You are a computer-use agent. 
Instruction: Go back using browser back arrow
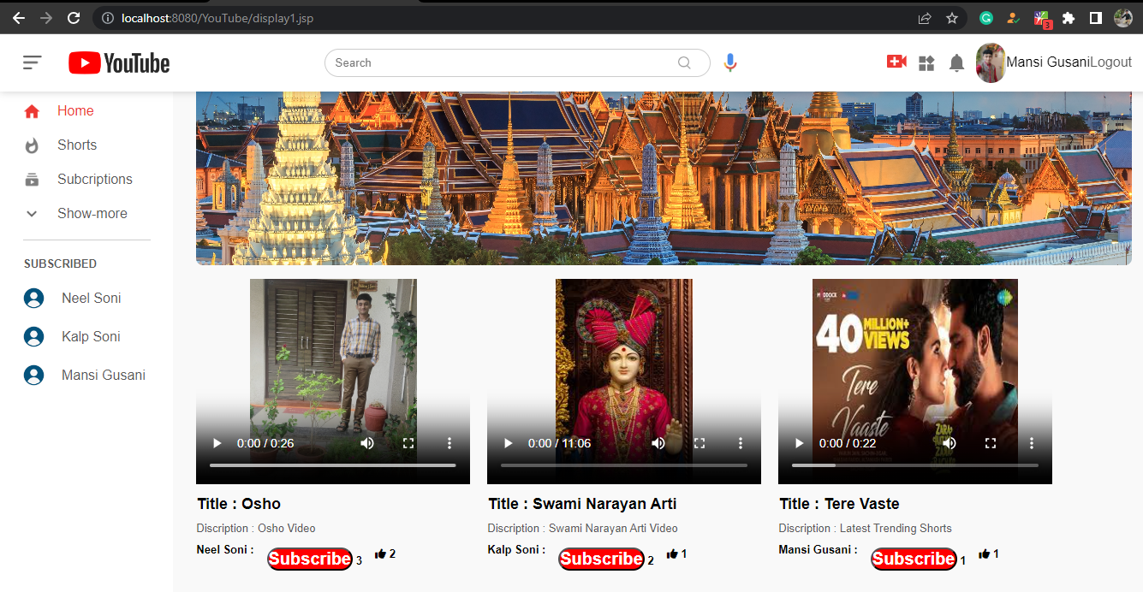18,18
